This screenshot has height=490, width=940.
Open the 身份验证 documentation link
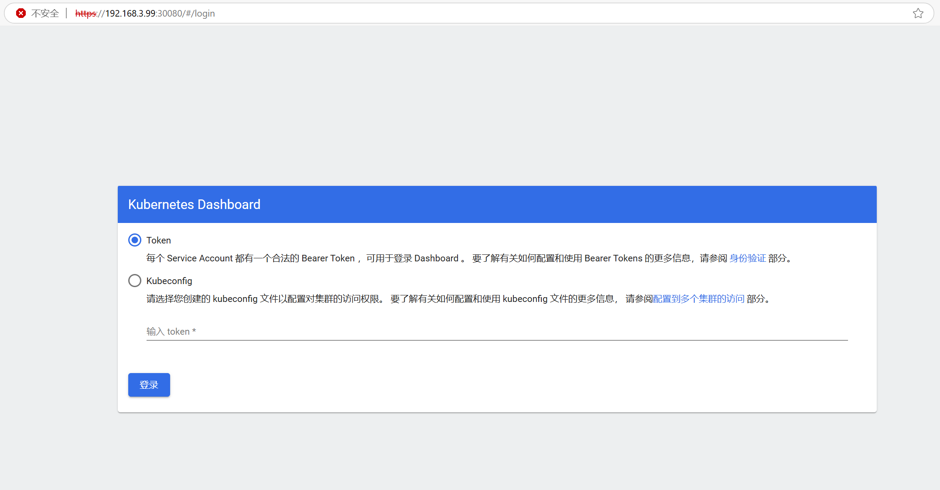click(748, 258)
